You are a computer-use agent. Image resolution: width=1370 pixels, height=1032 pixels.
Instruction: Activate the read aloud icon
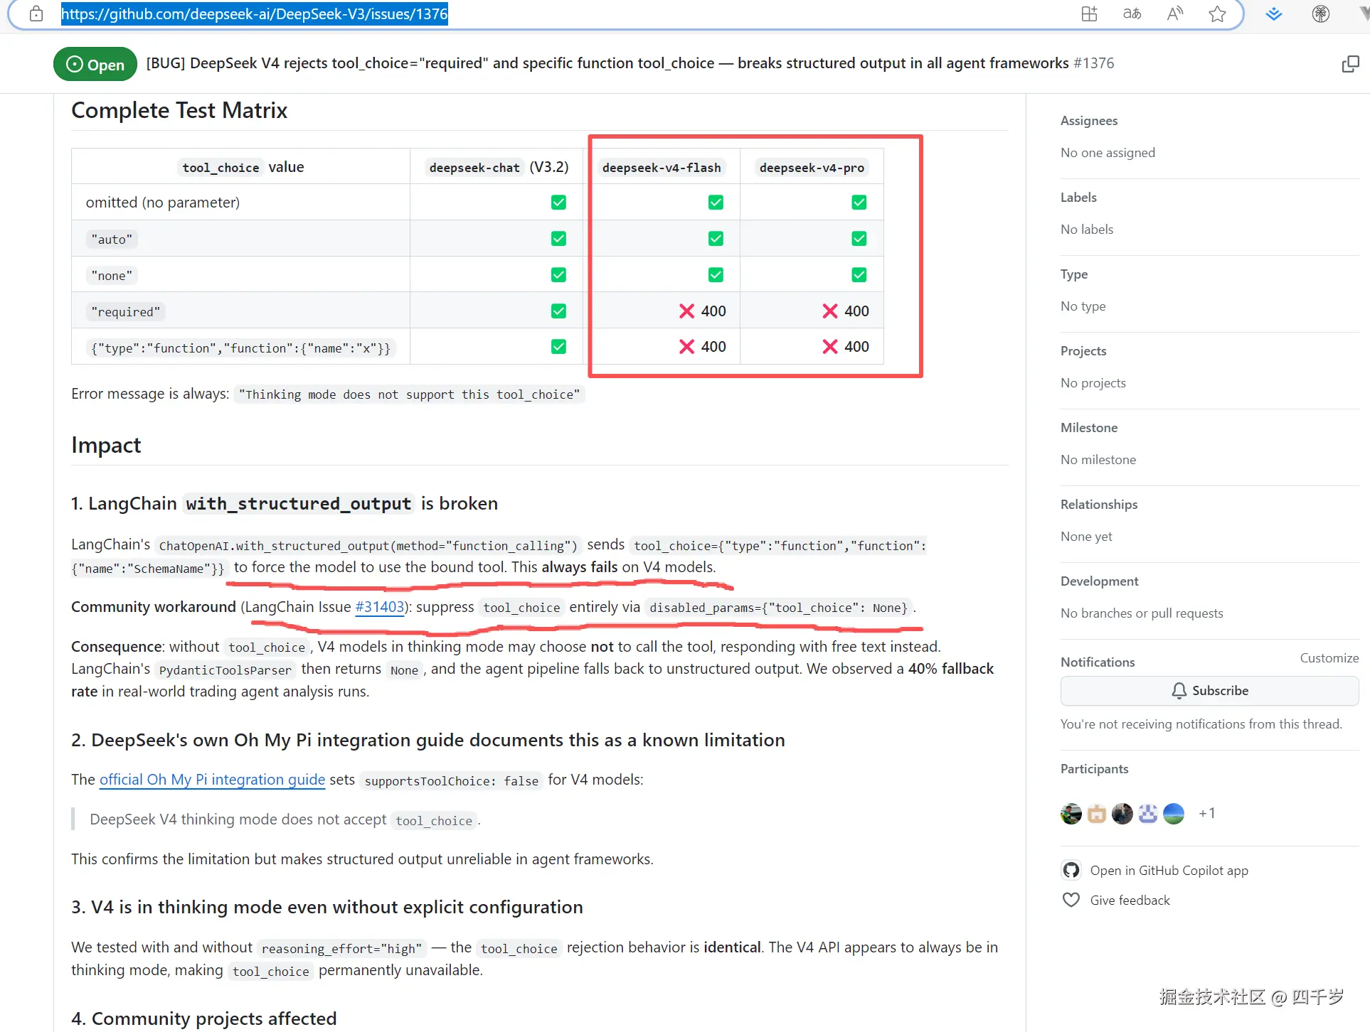(1175, 14)
